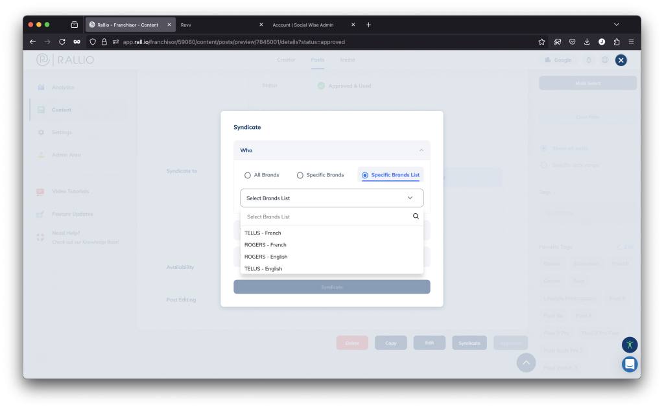Click the Search tags field
The height and width of the screenshot is (409, 664).
pyautogui.click(x=587, y=213)
